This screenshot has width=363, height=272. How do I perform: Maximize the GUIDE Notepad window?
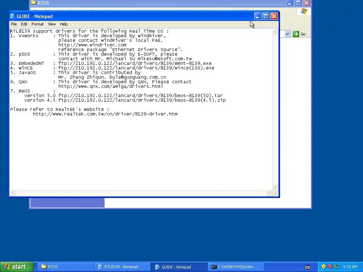(x=266, y=16)
